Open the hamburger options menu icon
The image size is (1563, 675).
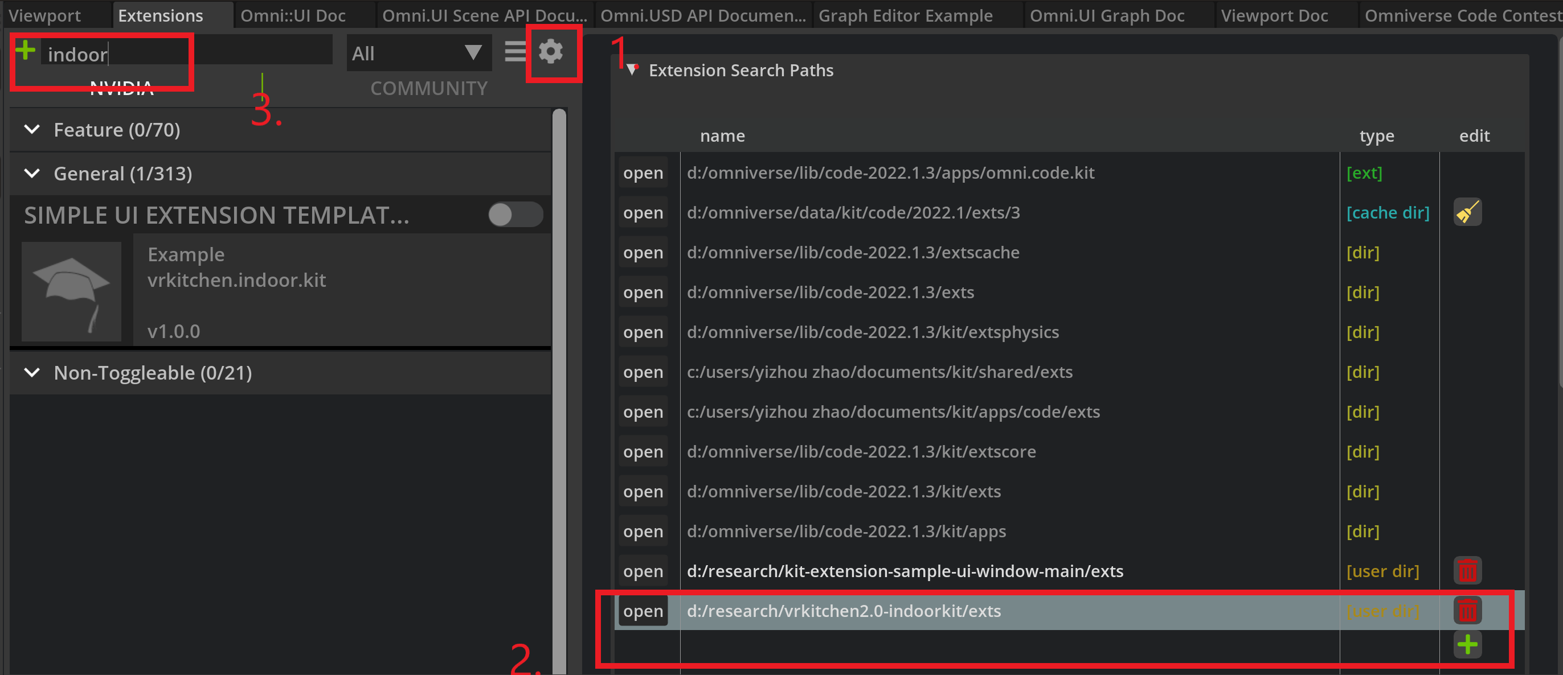pos(515,52)
